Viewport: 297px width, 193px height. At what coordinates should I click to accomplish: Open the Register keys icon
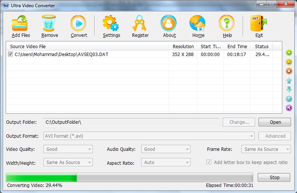pyautogui.click(x=139, y=23)
